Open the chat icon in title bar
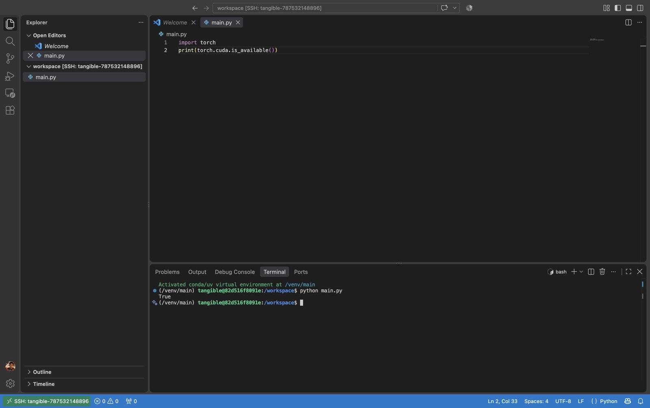The width and height of the screenshot is (650, 408). pyautogui.click(x=444, y=8)
